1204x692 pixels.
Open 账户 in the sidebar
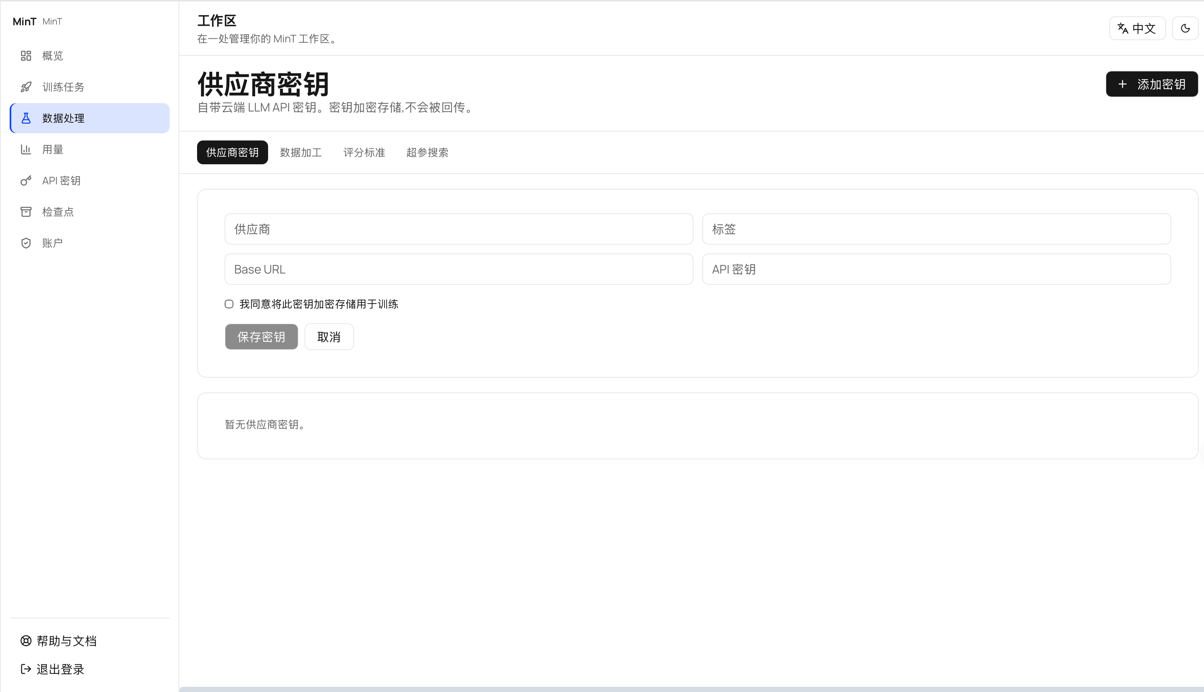click(x=89, y=243)
